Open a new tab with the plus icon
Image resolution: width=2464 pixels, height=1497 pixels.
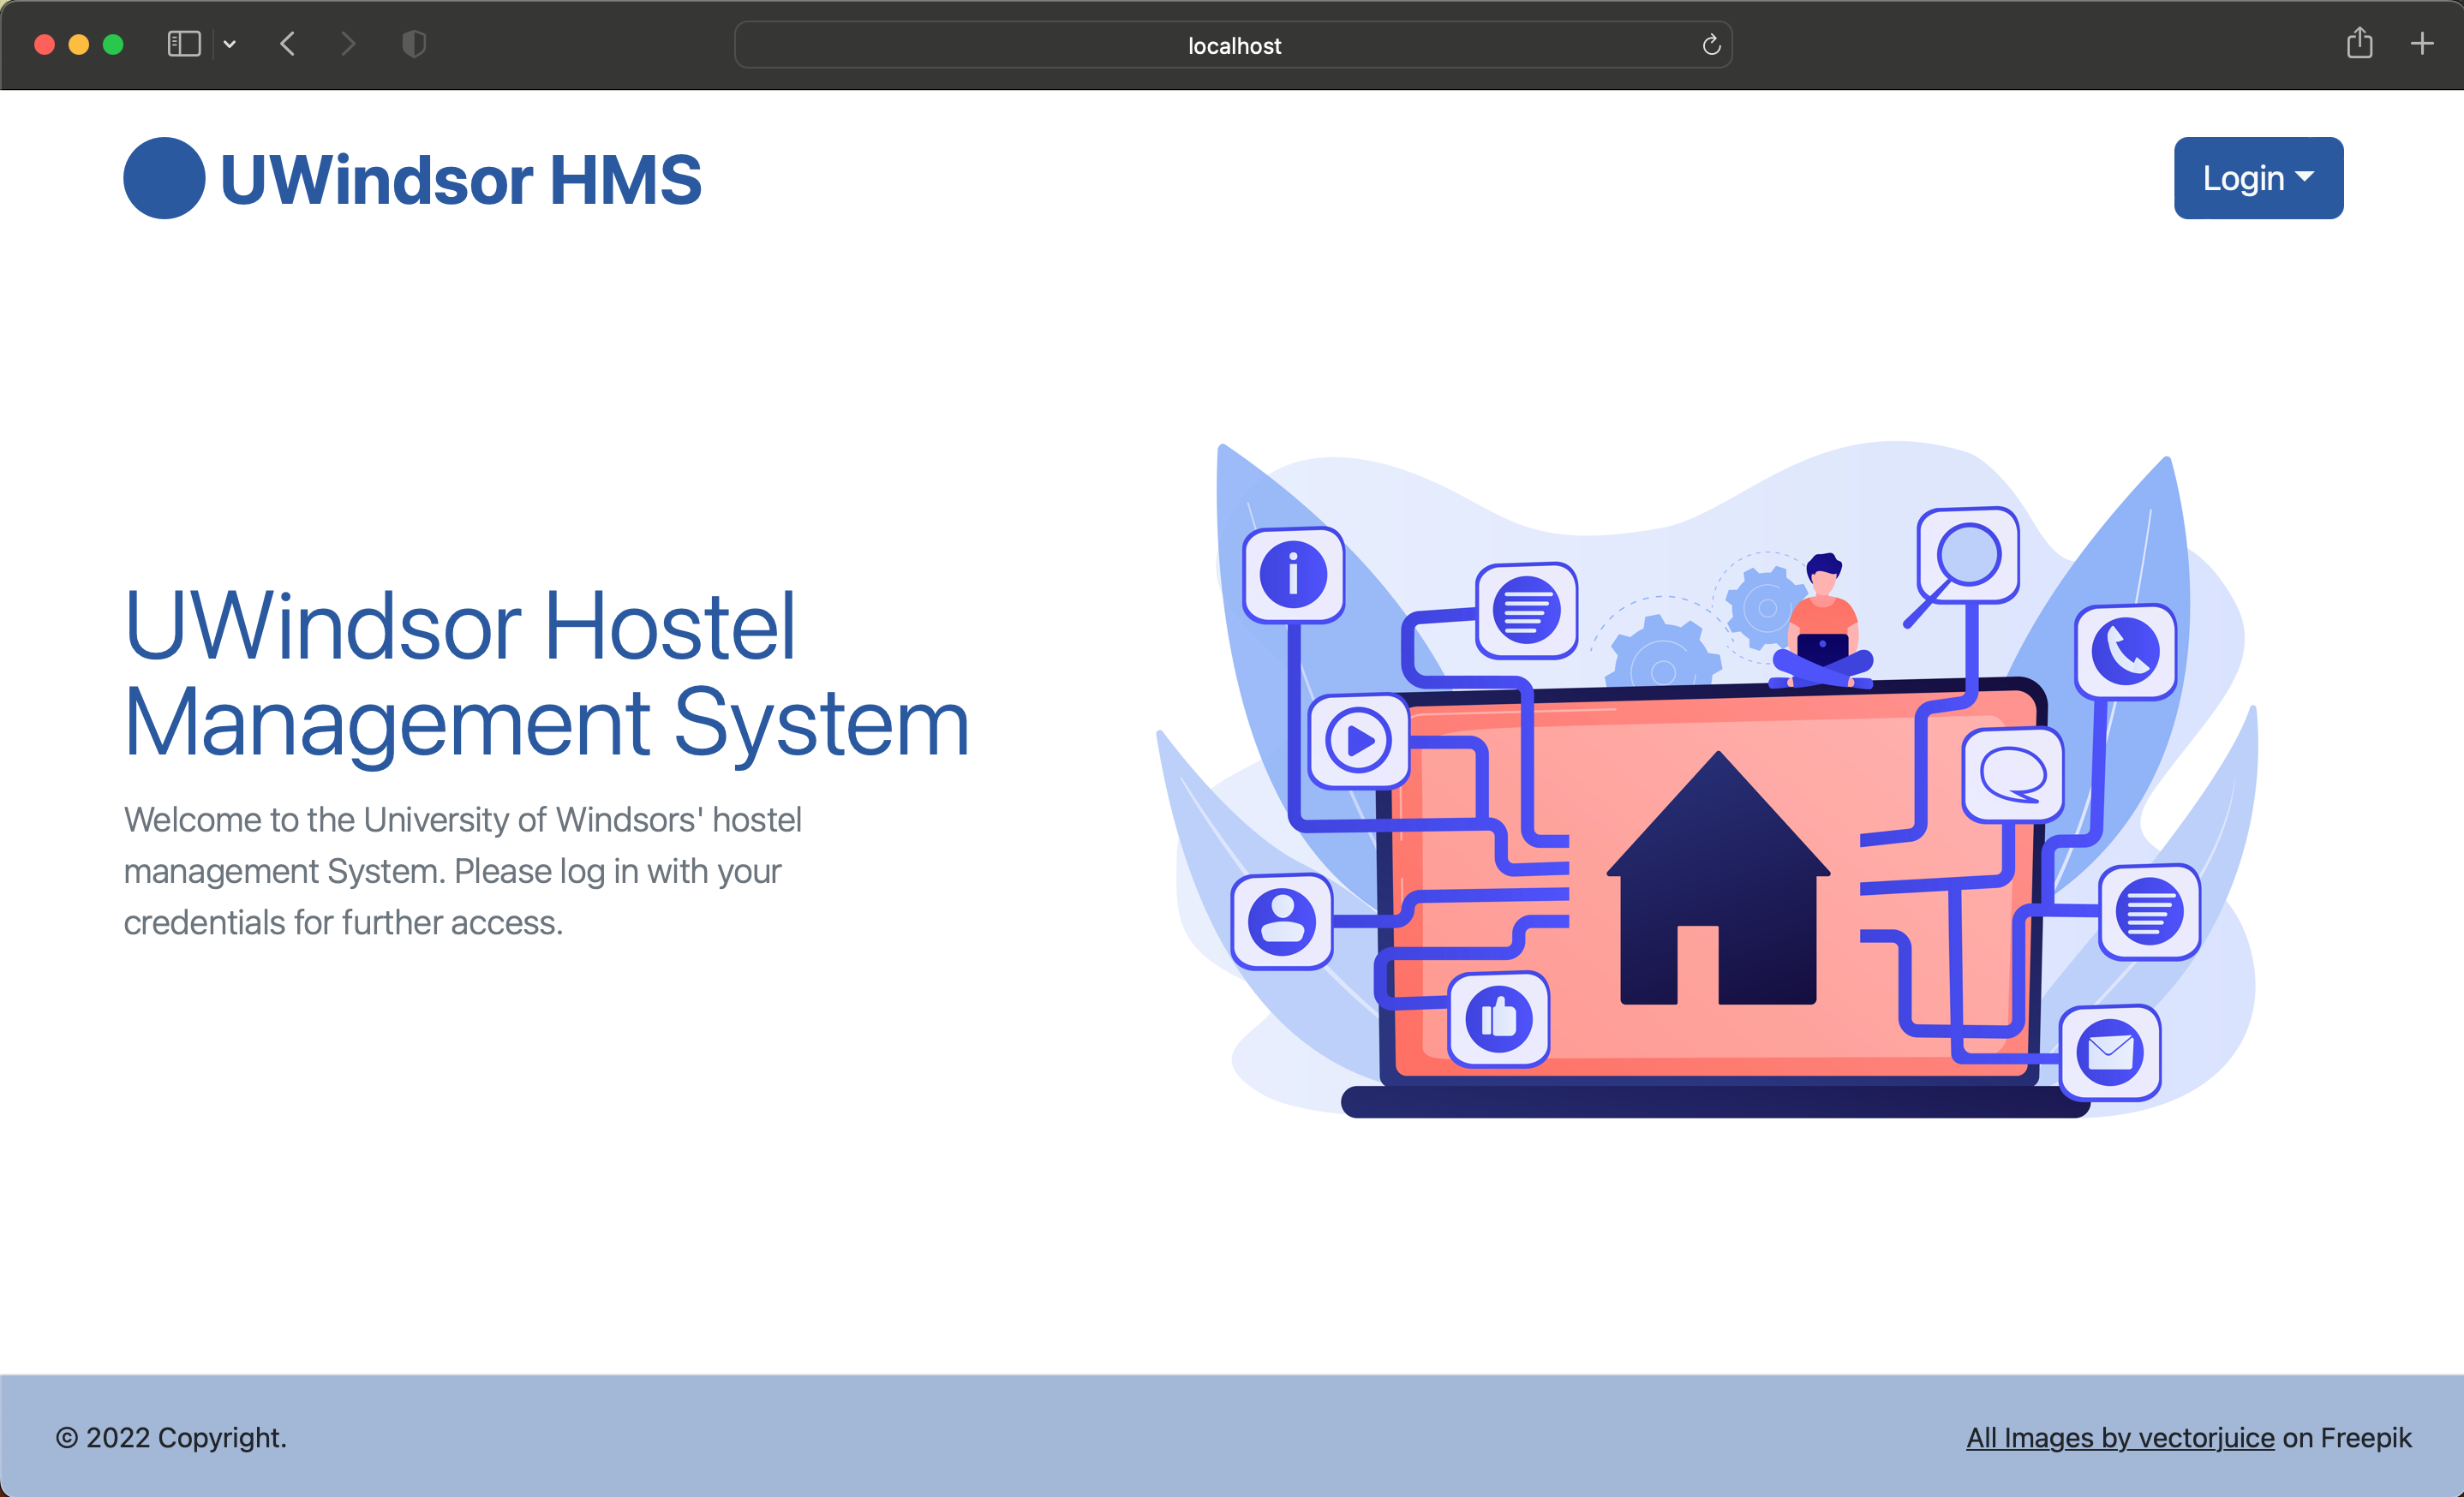click(2421, 43)
